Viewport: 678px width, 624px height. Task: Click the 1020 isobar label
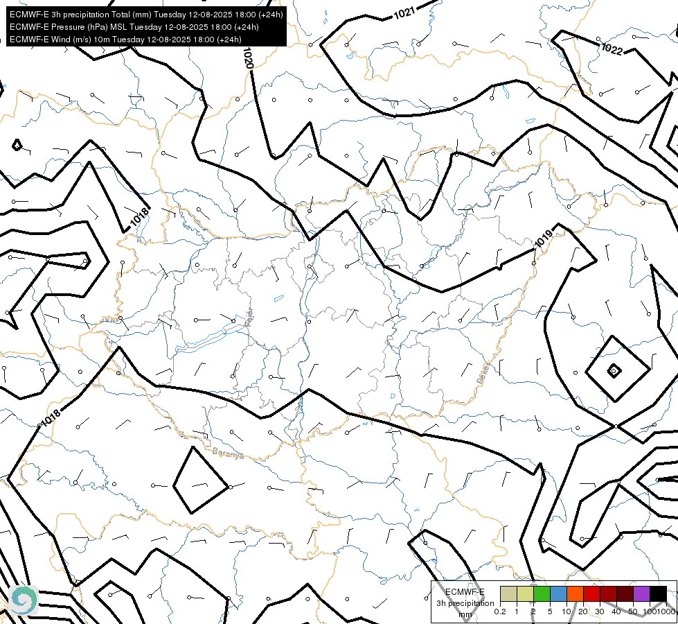[247, 58]
